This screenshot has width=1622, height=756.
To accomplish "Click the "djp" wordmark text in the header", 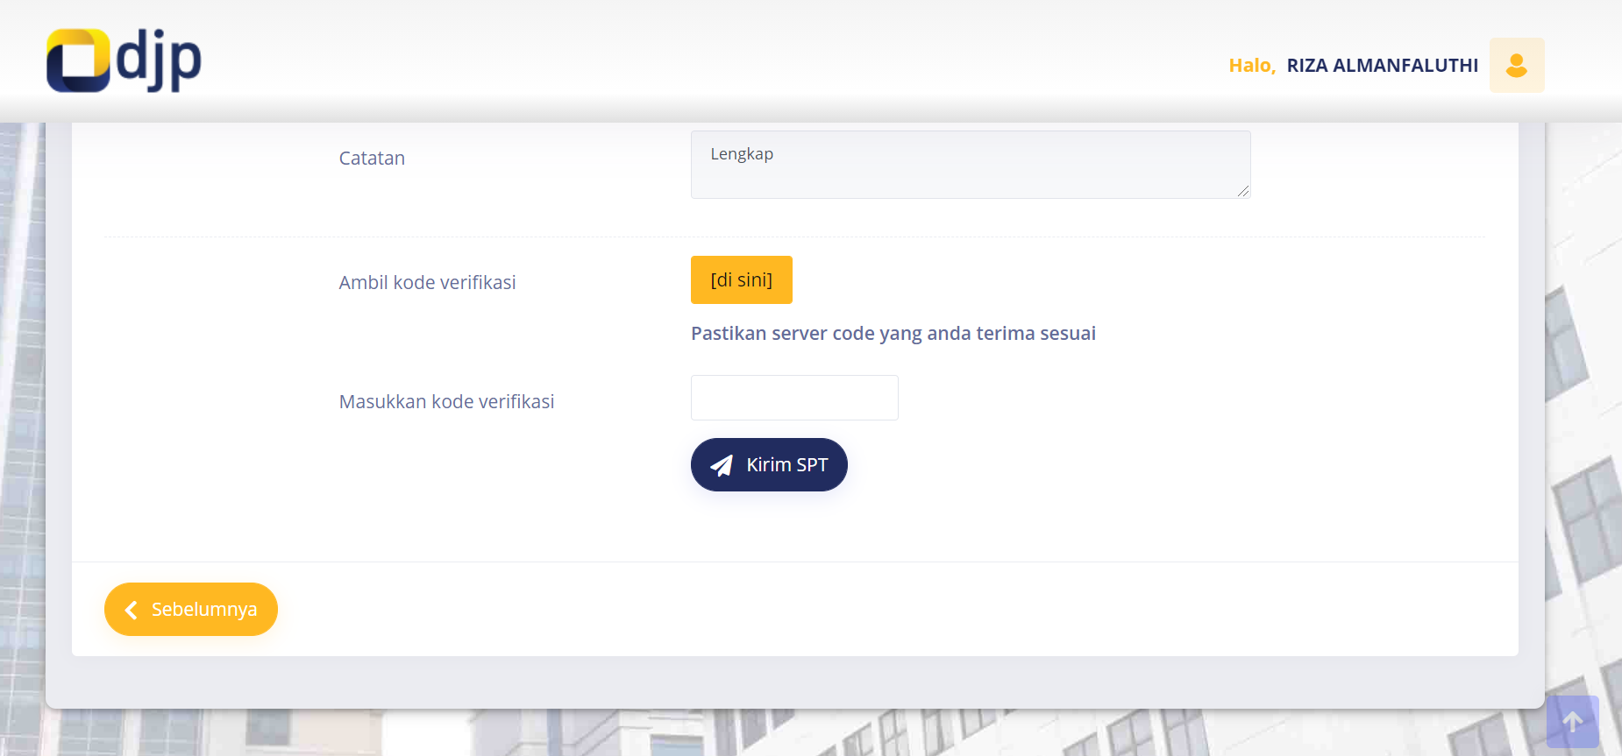I will pos(160,60).
